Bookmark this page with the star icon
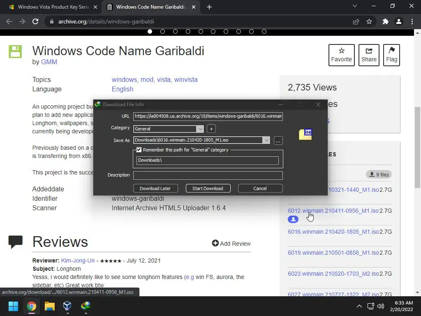The width and height of the screenshot is (421, 316). 369,21
